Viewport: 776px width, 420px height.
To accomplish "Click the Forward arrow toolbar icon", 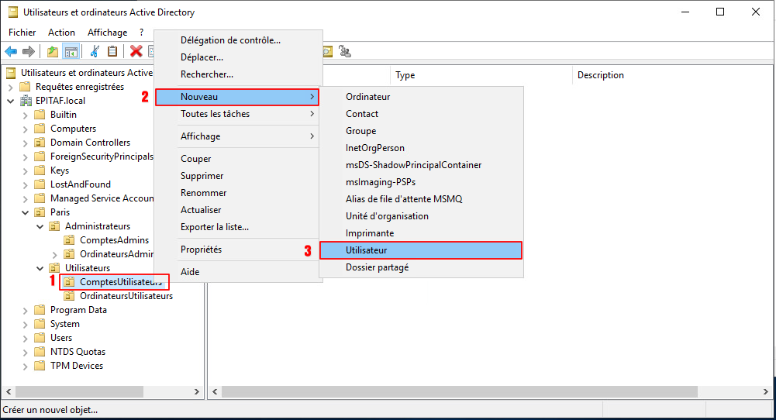I will [29, 52].
